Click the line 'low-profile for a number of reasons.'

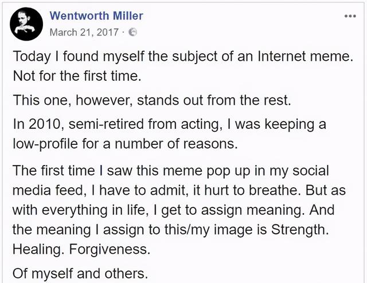pos(125,144)
